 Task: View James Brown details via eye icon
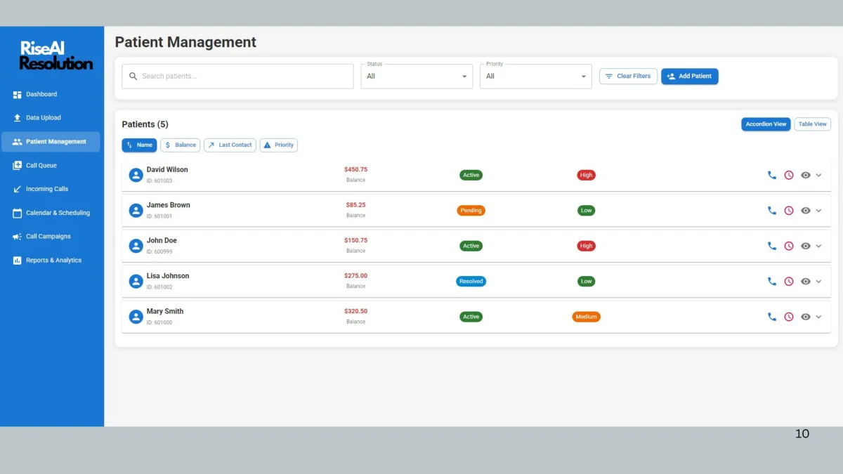click(806, 211)
